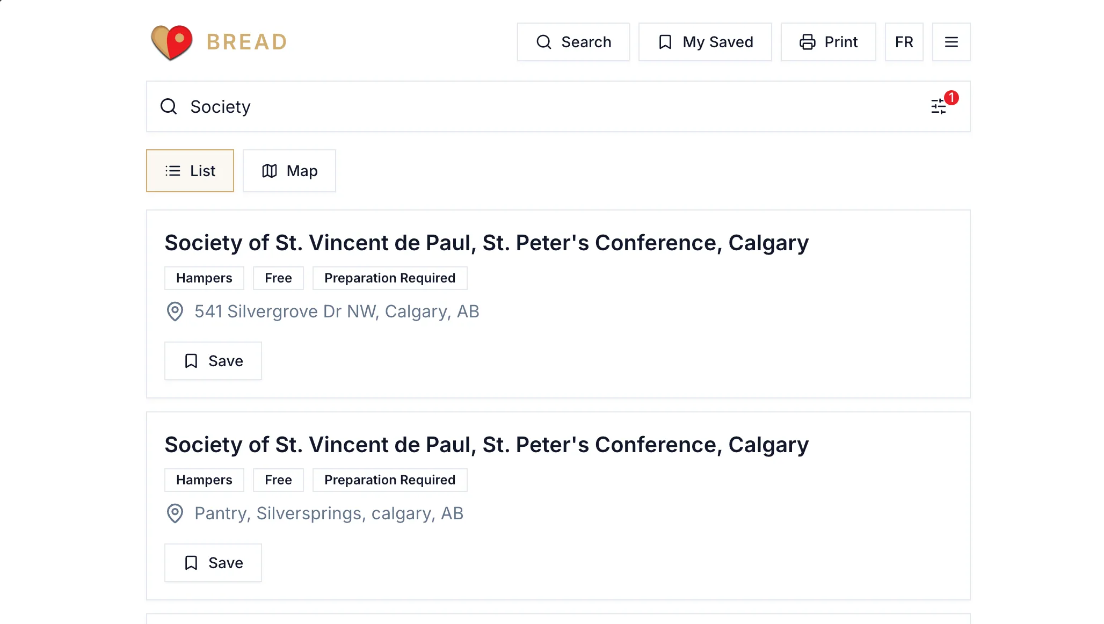Switch language to FR
1104x624 pixels.
[904, 41]
